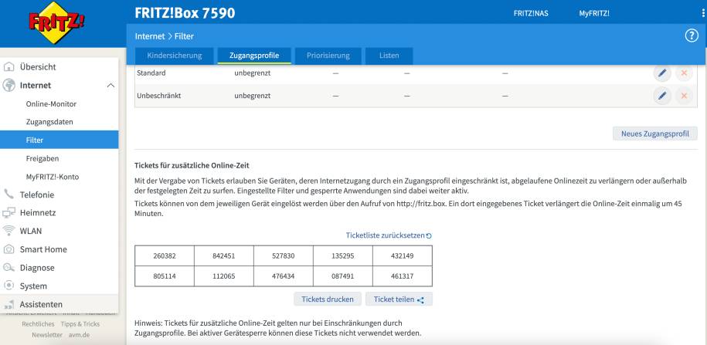
Task: Select ticket code 432149
Action: (403, 255)
